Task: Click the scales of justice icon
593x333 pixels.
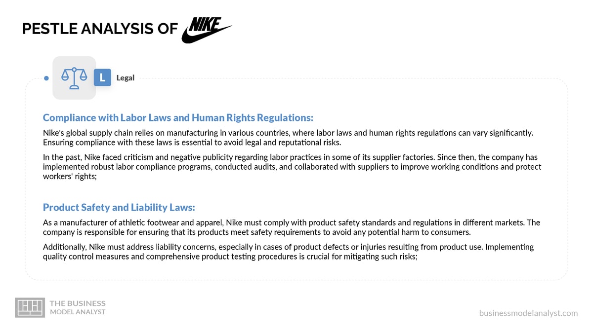Action: (74, 78)
